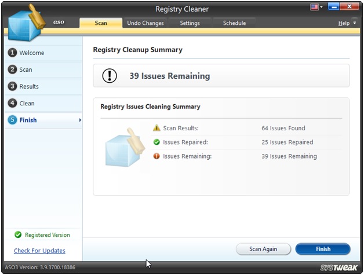The image size is (364, 275).
Task: Switch to the Undo Changes tab
Action: pyautogui.click(x=145, y=23)
